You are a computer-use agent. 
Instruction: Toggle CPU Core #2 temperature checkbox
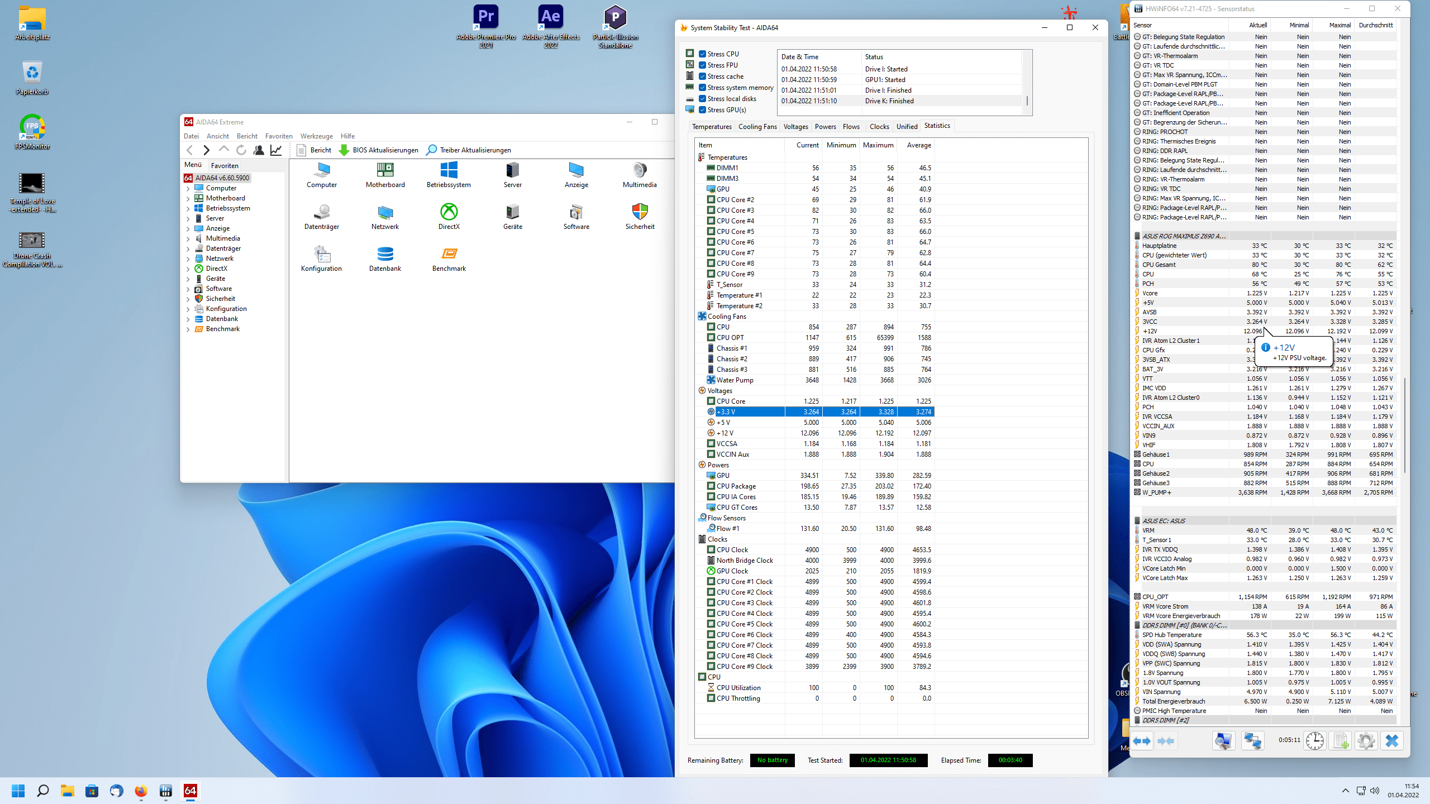point(711,199)
